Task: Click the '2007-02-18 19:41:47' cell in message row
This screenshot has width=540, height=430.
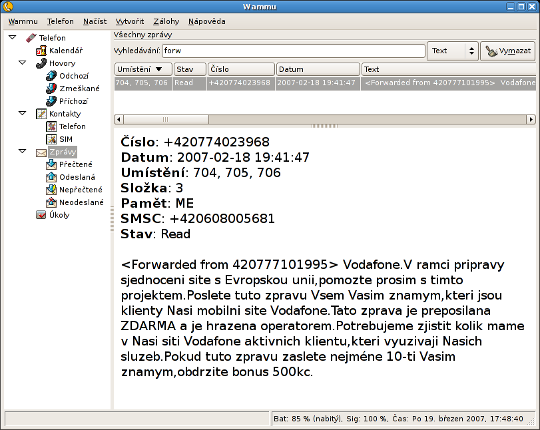Action: (x=316, y=83)
